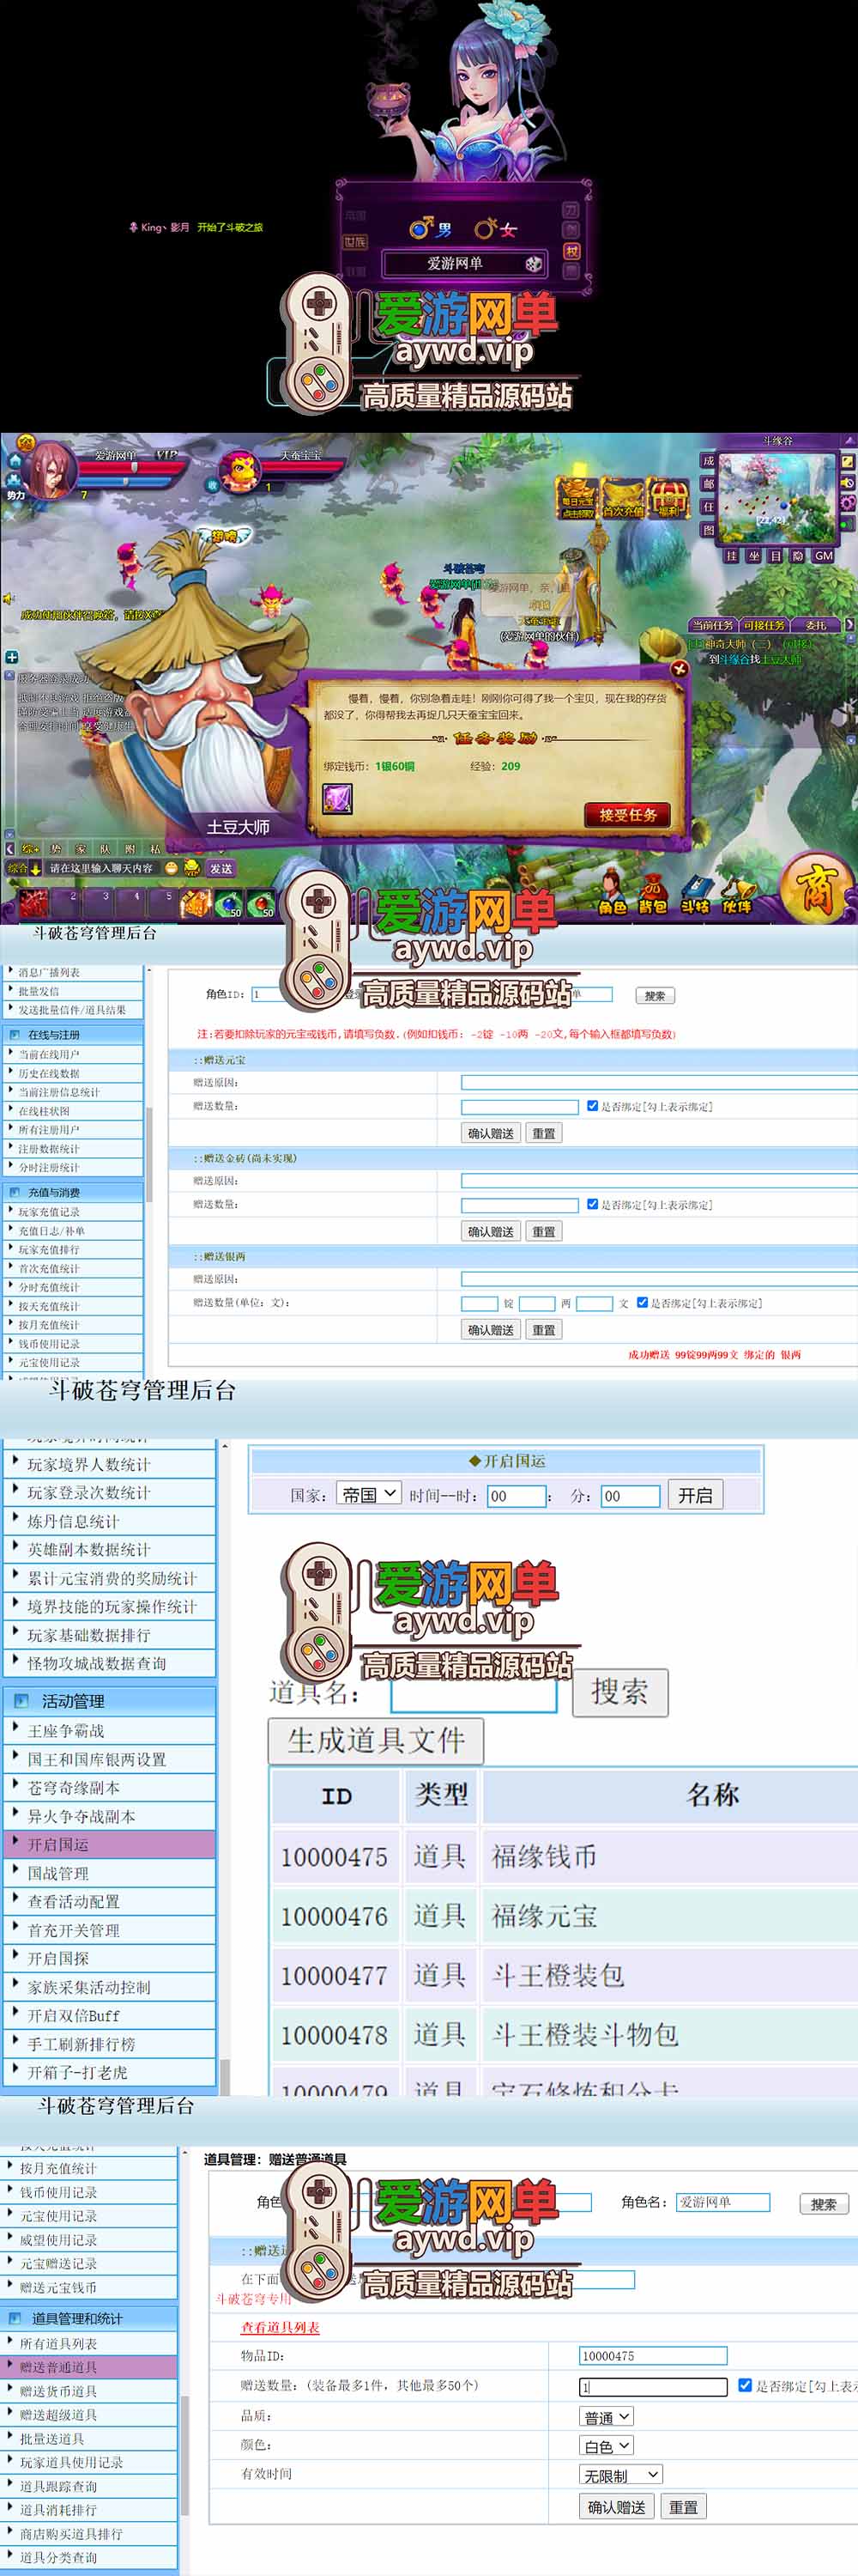Open the 颜色 白色 dropdown

tap(607, 2445)
